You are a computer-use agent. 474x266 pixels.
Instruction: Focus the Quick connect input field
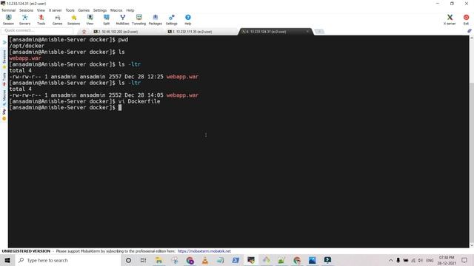pyautogui.click(x=37, y=30)
